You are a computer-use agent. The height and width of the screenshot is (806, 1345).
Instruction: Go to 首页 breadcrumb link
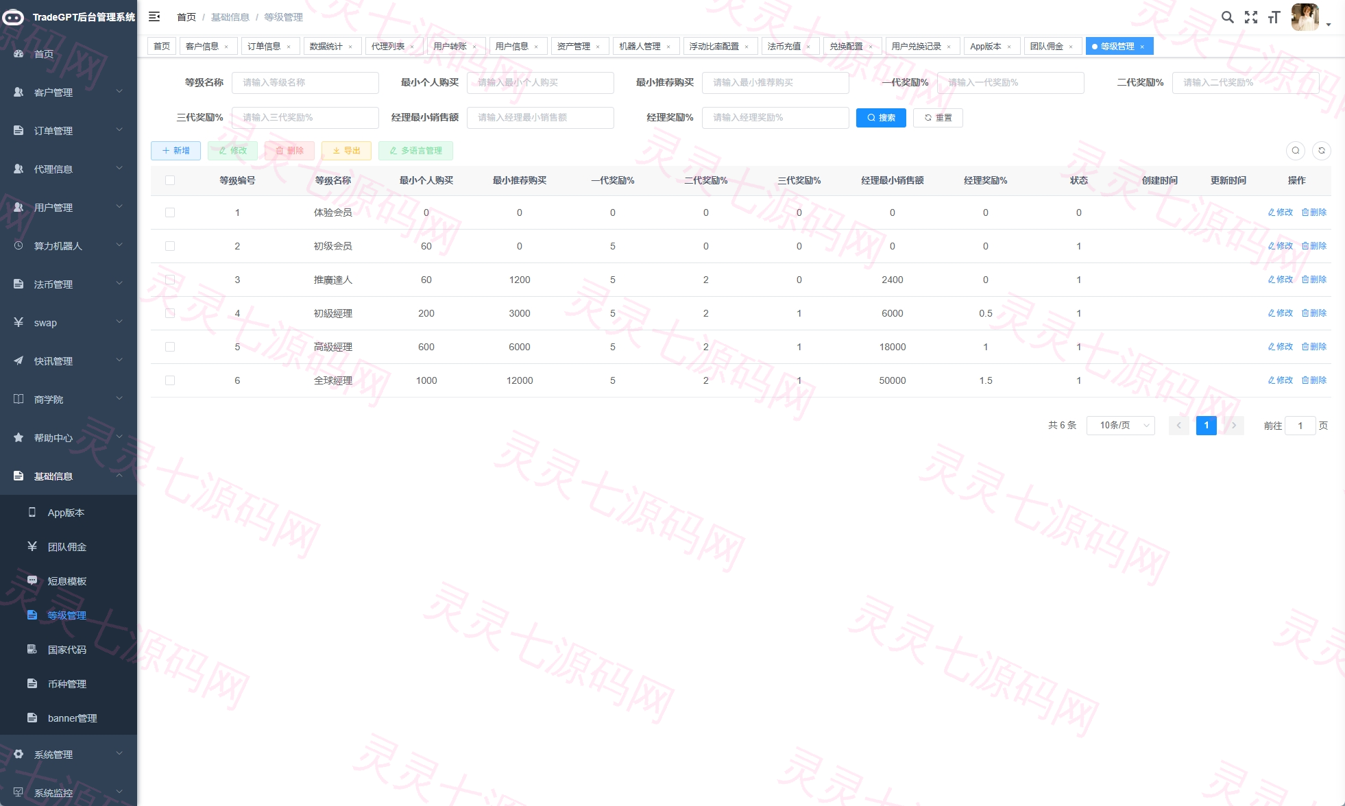click(186, 17)
